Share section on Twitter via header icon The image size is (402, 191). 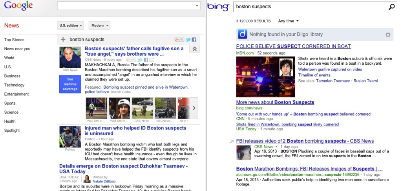[188, 40]
